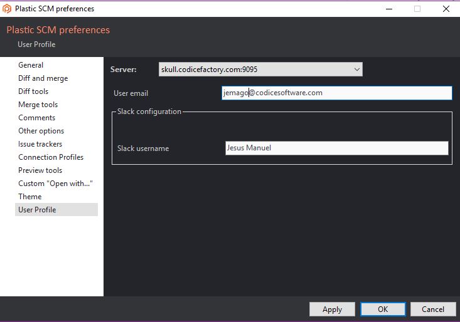Click the Plastic SCM logo icon
The image size is (460, 322).
(6, 9)
